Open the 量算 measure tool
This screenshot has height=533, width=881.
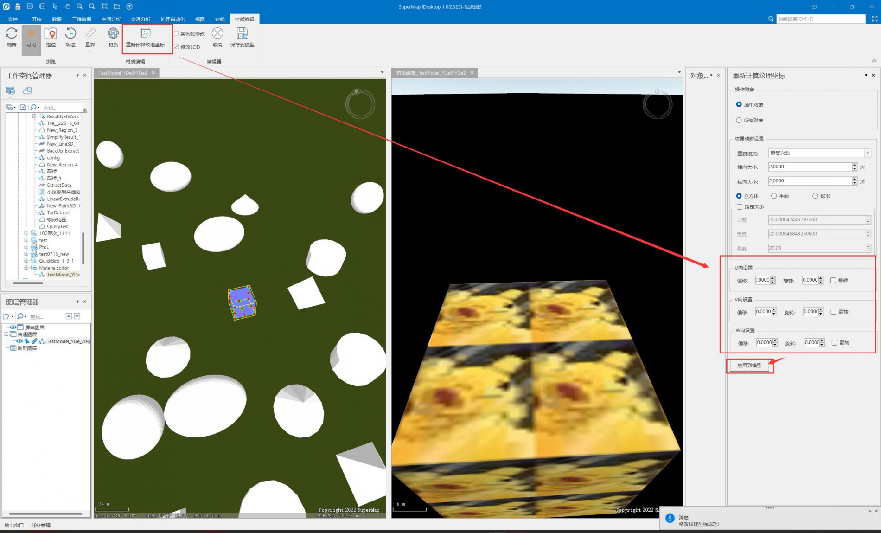[90, 34]
